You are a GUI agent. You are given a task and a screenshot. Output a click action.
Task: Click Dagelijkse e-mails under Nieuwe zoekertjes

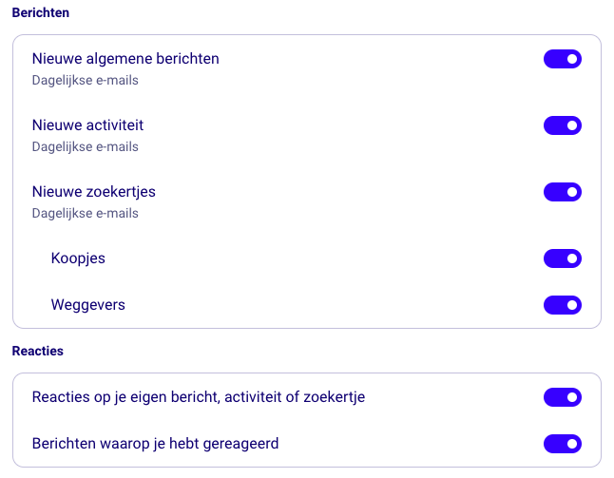click(x=85, y=214)
